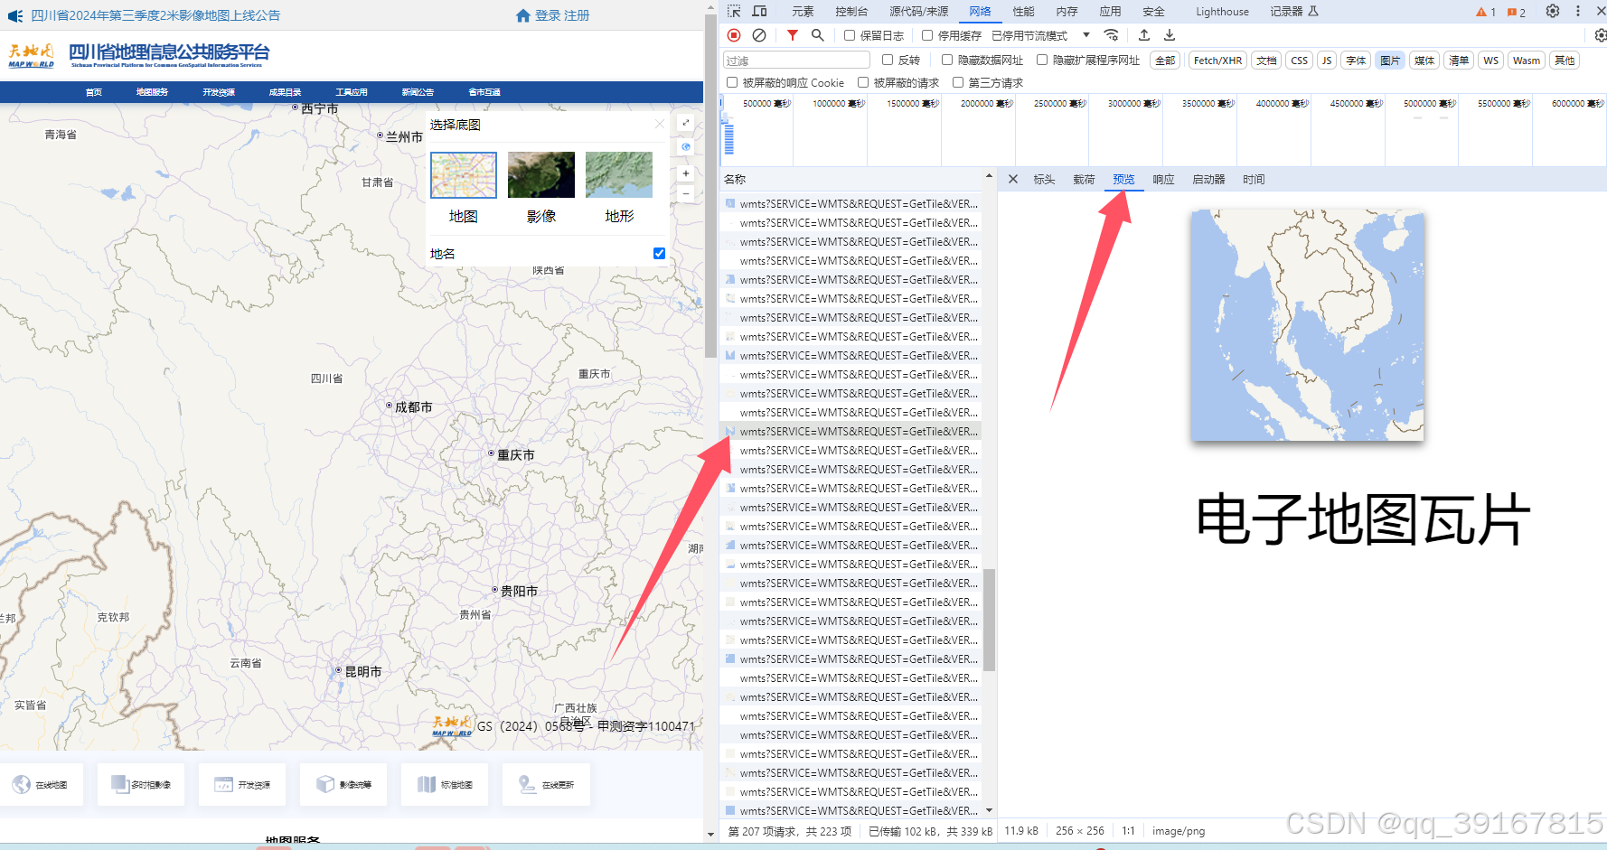Image resolution: width=1607 pixels, height=850 pixels.
Task: Open DevTools more options menu
Action: click(x=1578, y=11)
